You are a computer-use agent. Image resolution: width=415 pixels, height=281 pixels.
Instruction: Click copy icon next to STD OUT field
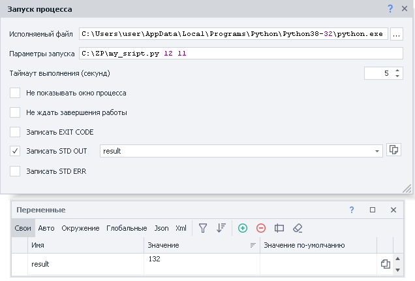(x=393, y=150)
